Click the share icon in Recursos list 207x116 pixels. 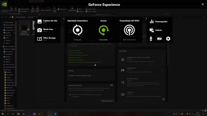click(123, 82)
